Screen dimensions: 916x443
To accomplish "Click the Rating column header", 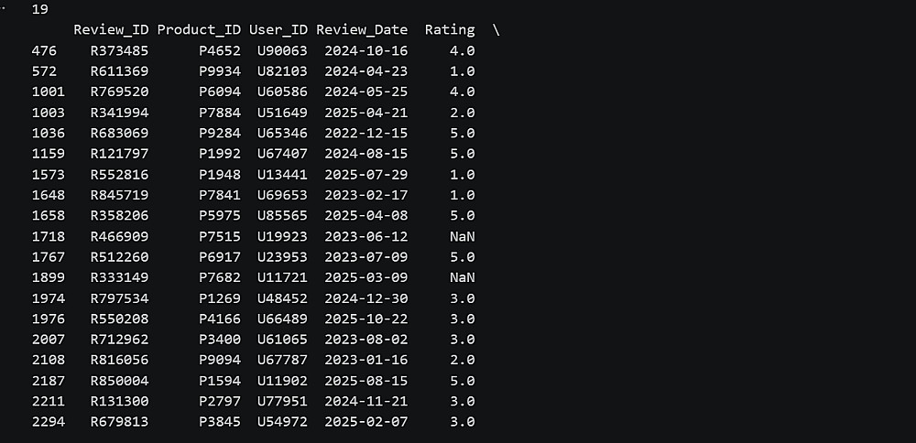I will 450,30.
